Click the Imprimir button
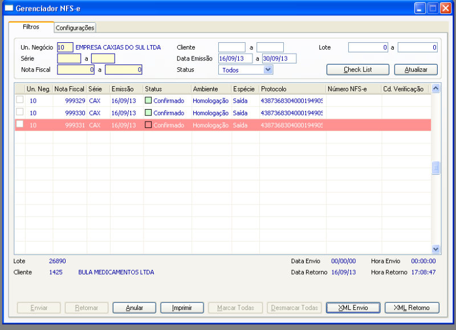The image size is (456, 330). [x=182, y=308]
